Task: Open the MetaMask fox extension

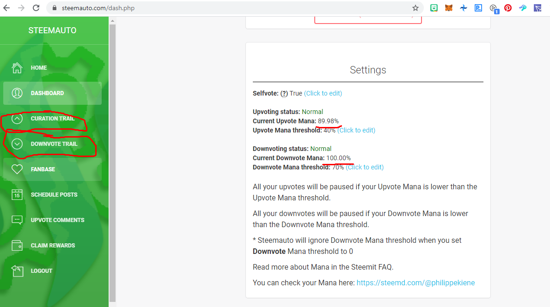Action: [x=449, y=8]
